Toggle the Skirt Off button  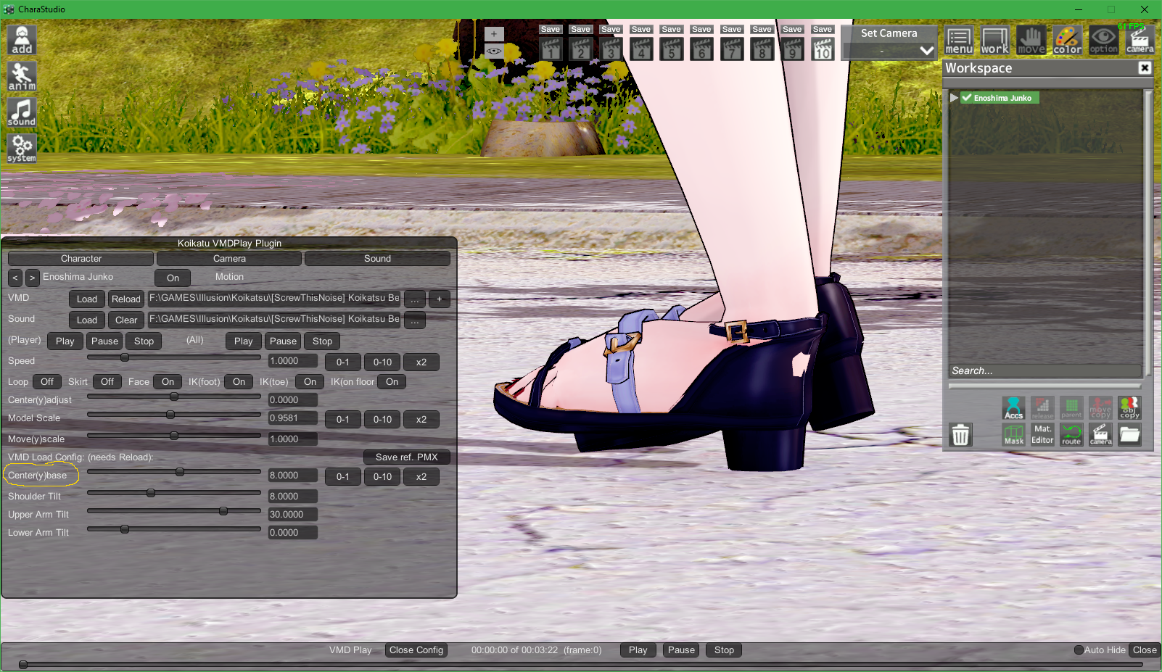(x=107, y=382)
